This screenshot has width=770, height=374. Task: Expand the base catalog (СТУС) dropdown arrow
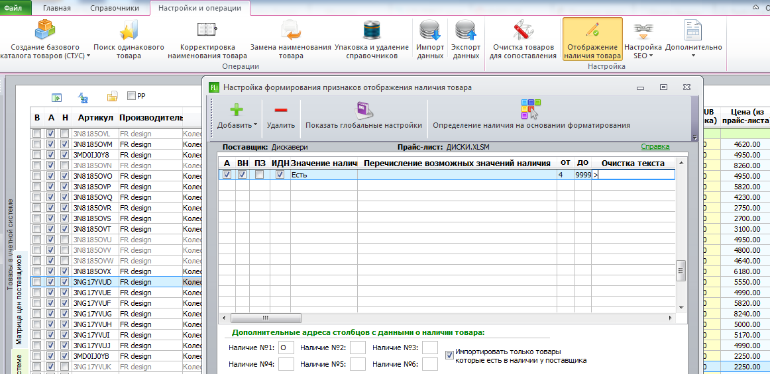click(x=88, y=56)
